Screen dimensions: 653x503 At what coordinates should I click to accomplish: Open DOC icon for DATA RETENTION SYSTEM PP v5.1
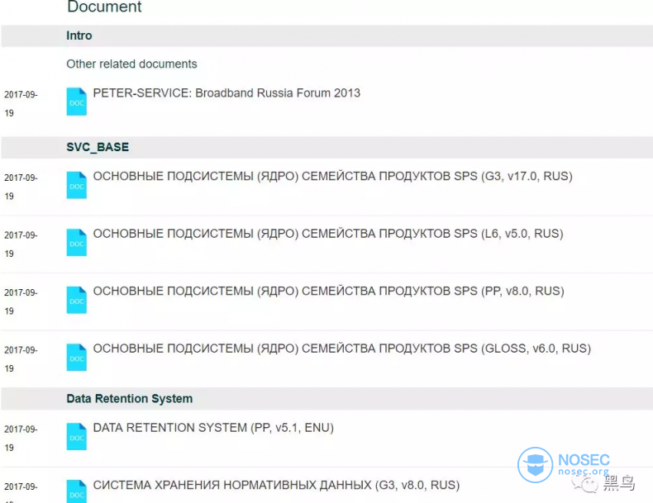[77, 436]
